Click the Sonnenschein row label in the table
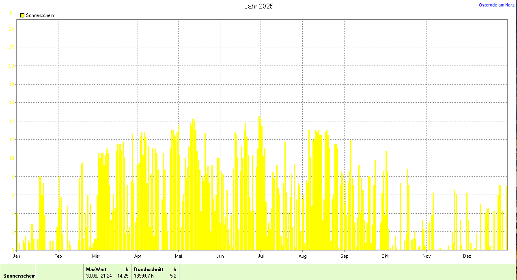 pyautogui.click(x=19, y=276)
